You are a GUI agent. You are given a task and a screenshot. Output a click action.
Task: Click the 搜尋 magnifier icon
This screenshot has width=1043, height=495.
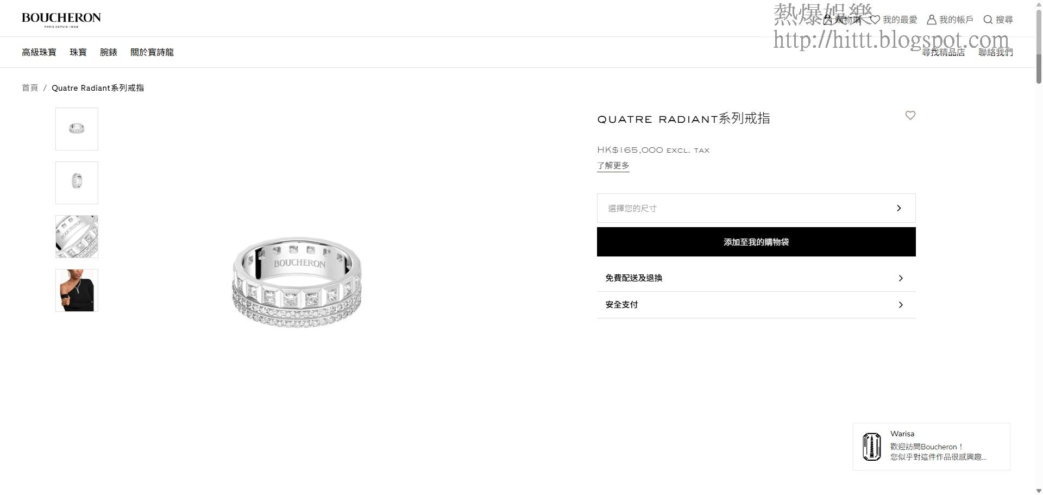[x=988, y=20]
